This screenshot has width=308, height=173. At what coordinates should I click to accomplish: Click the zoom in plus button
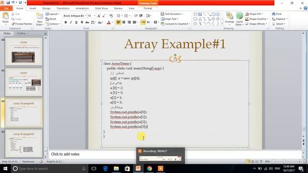[x=299, y=161]
